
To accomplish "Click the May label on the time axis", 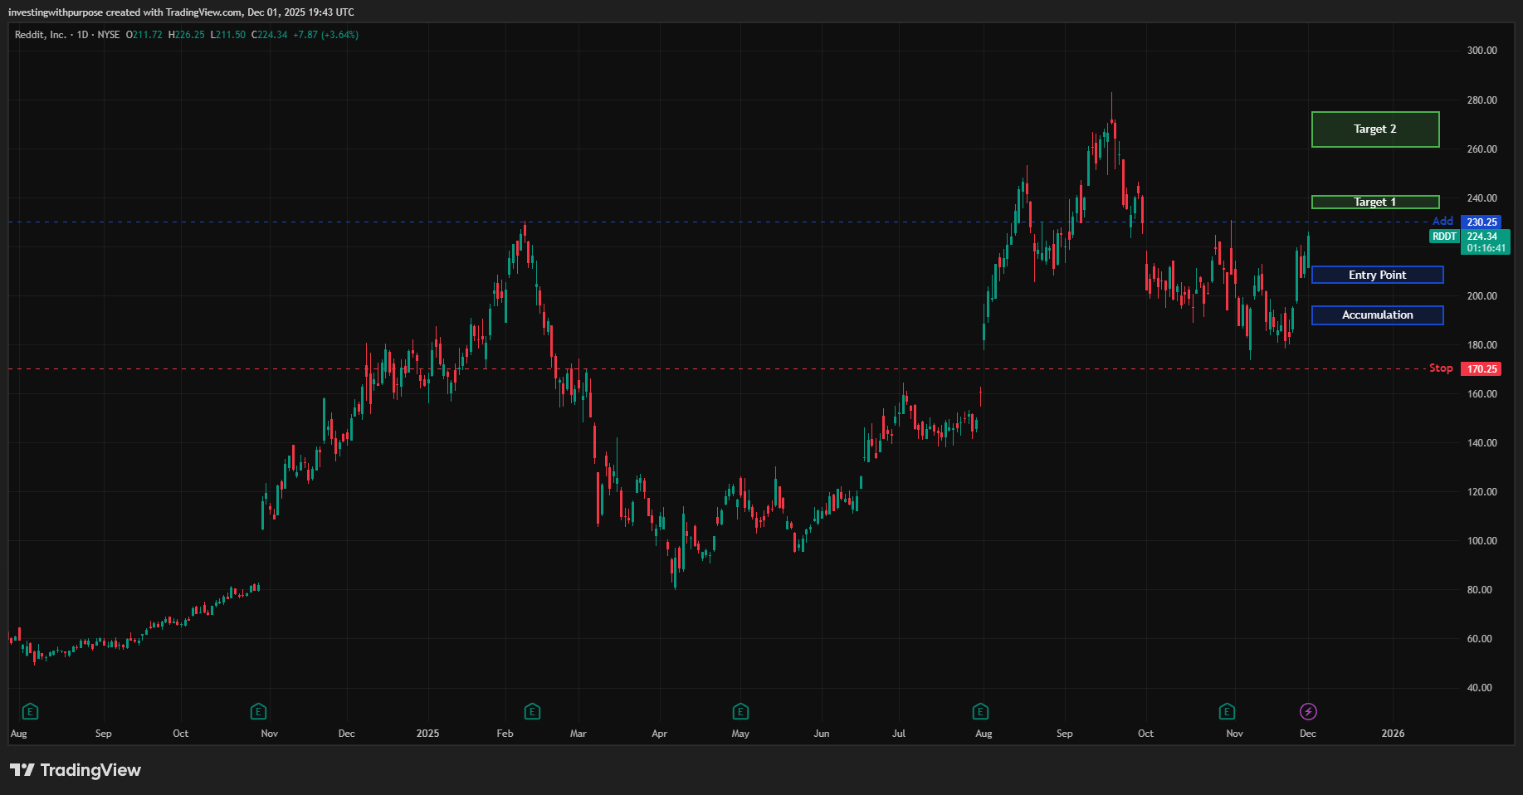I will [x=740, y=734].
